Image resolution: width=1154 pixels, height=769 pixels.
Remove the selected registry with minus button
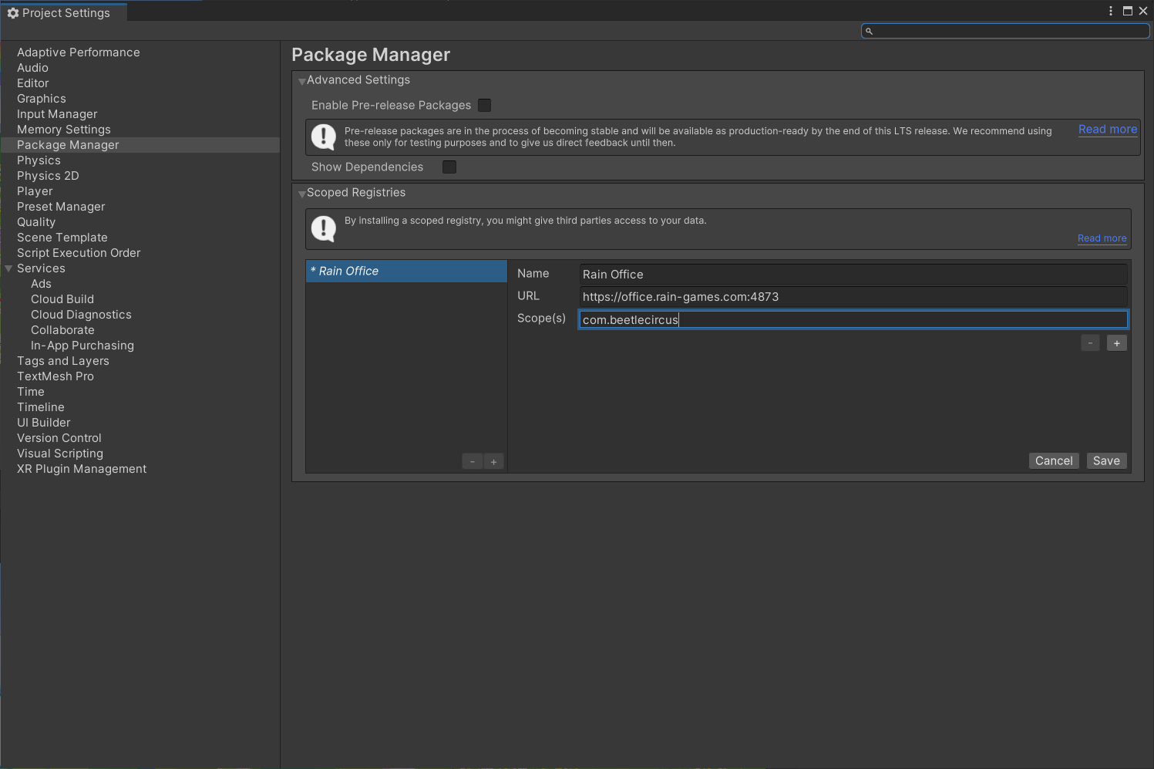(473, 461)
